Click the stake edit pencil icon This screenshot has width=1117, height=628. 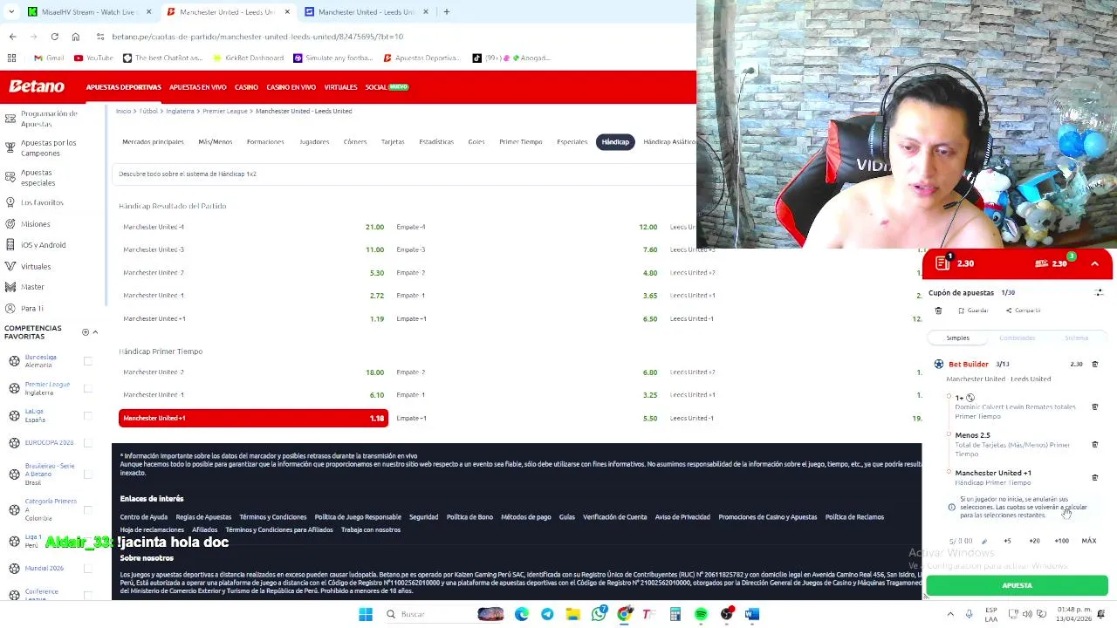coord(983,541)
